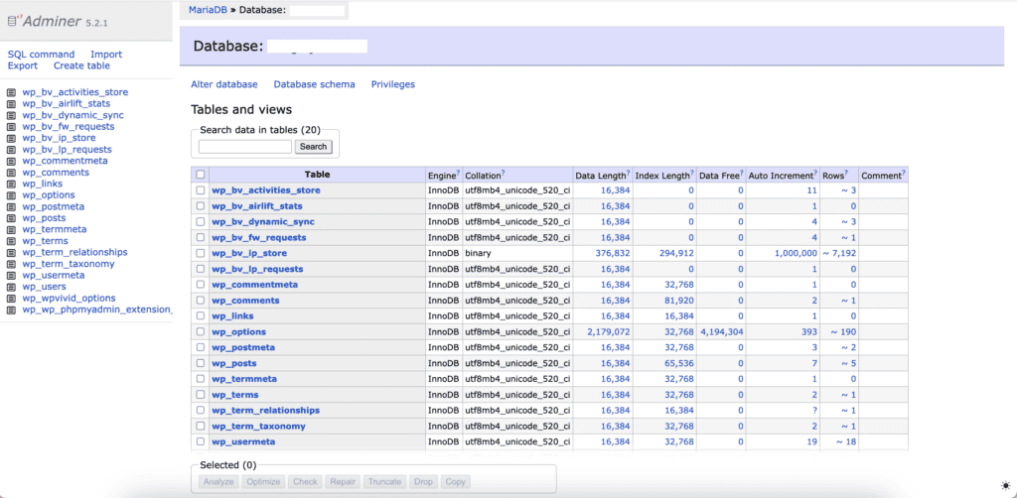Click select-data icon beside wp_posts in sidebar

click(x=11, y=218)
